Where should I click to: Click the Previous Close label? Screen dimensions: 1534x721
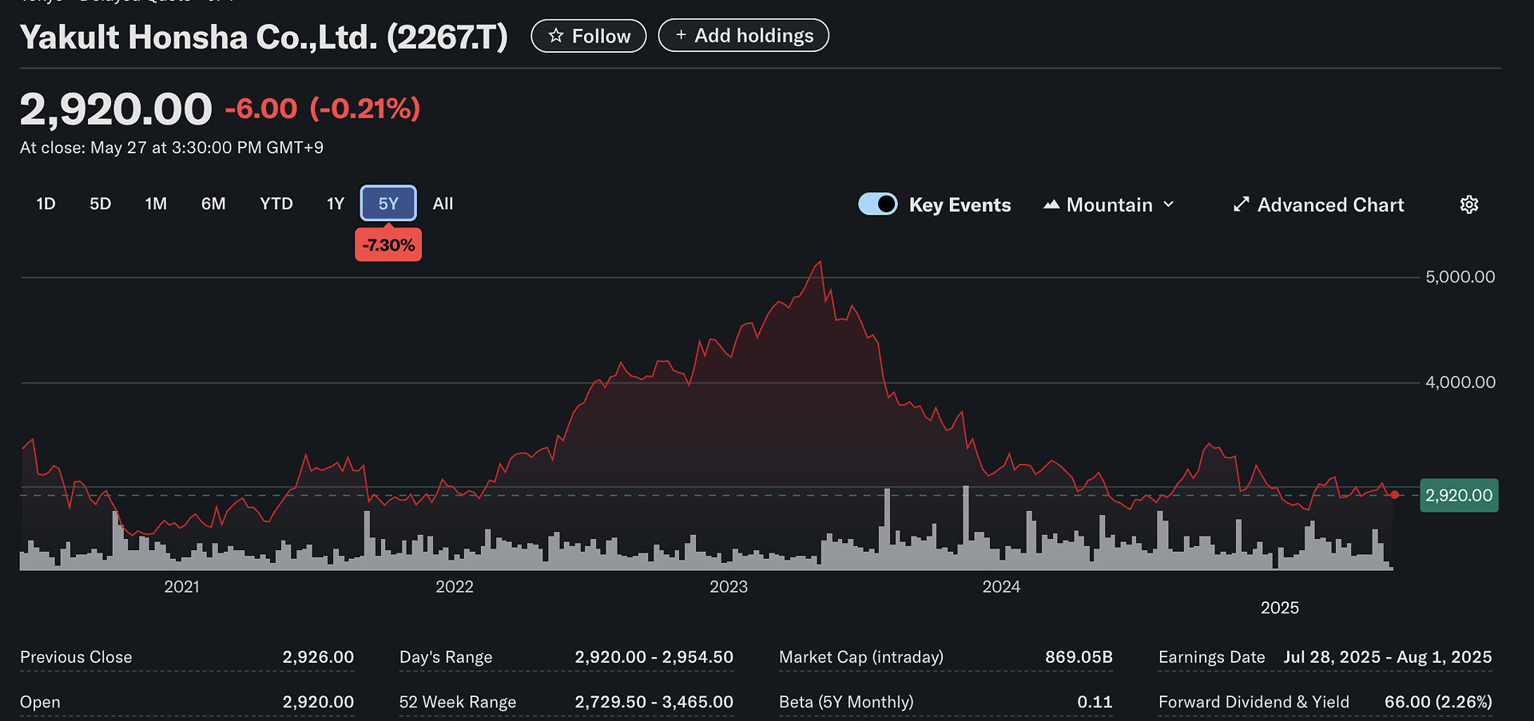pos(76,657)
